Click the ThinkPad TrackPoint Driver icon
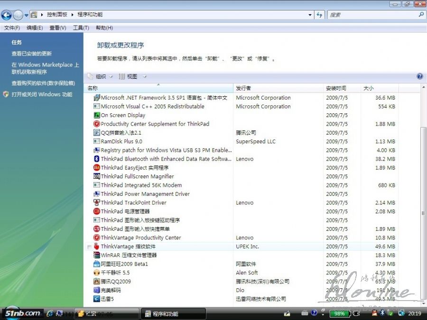The height and width of the screenshot is (320, 427). 97,203
